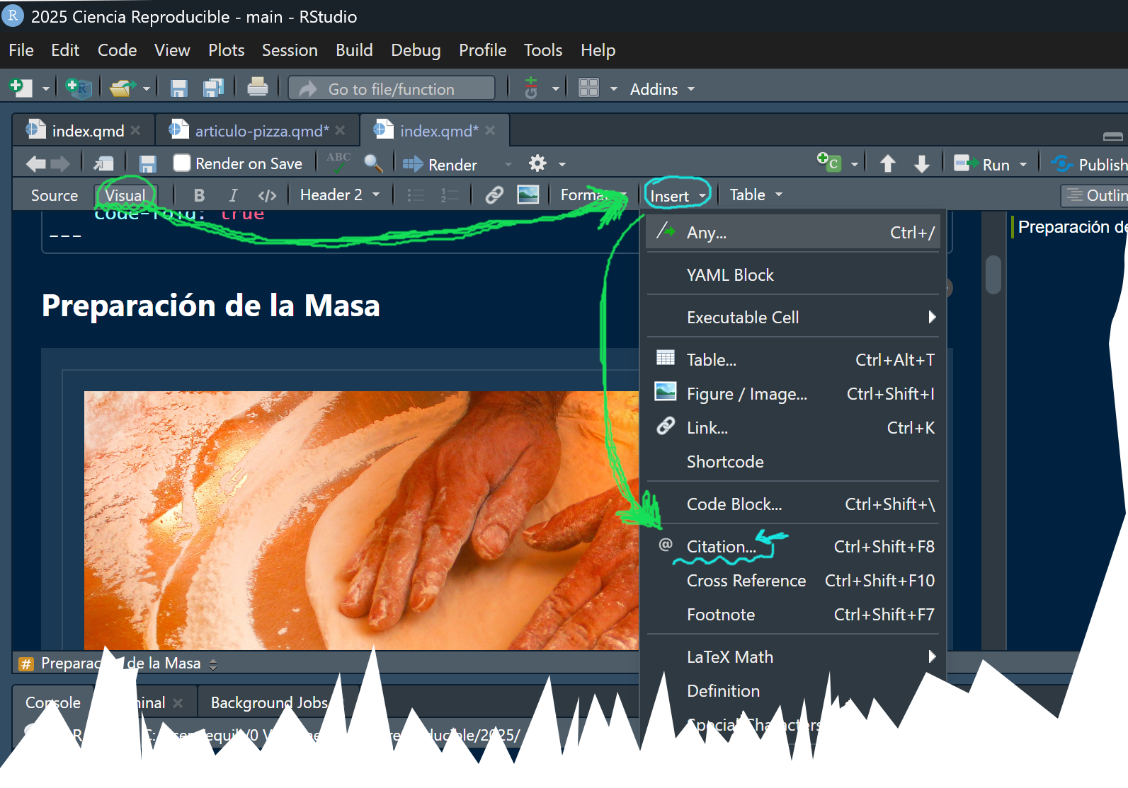Click the Go to file/function field
This screenshot has width=1128, height=788.
click(392, 89)
